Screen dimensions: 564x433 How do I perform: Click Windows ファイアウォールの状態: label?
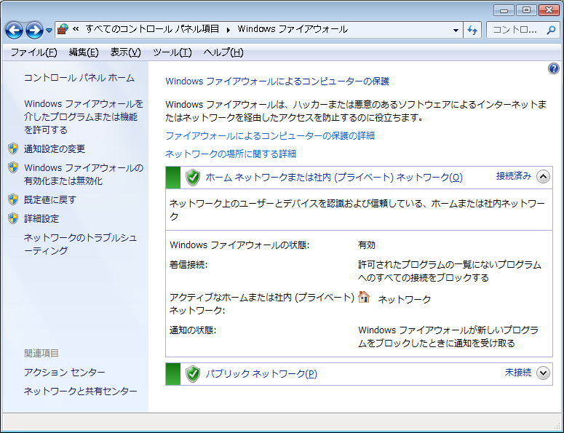point(239,245)
